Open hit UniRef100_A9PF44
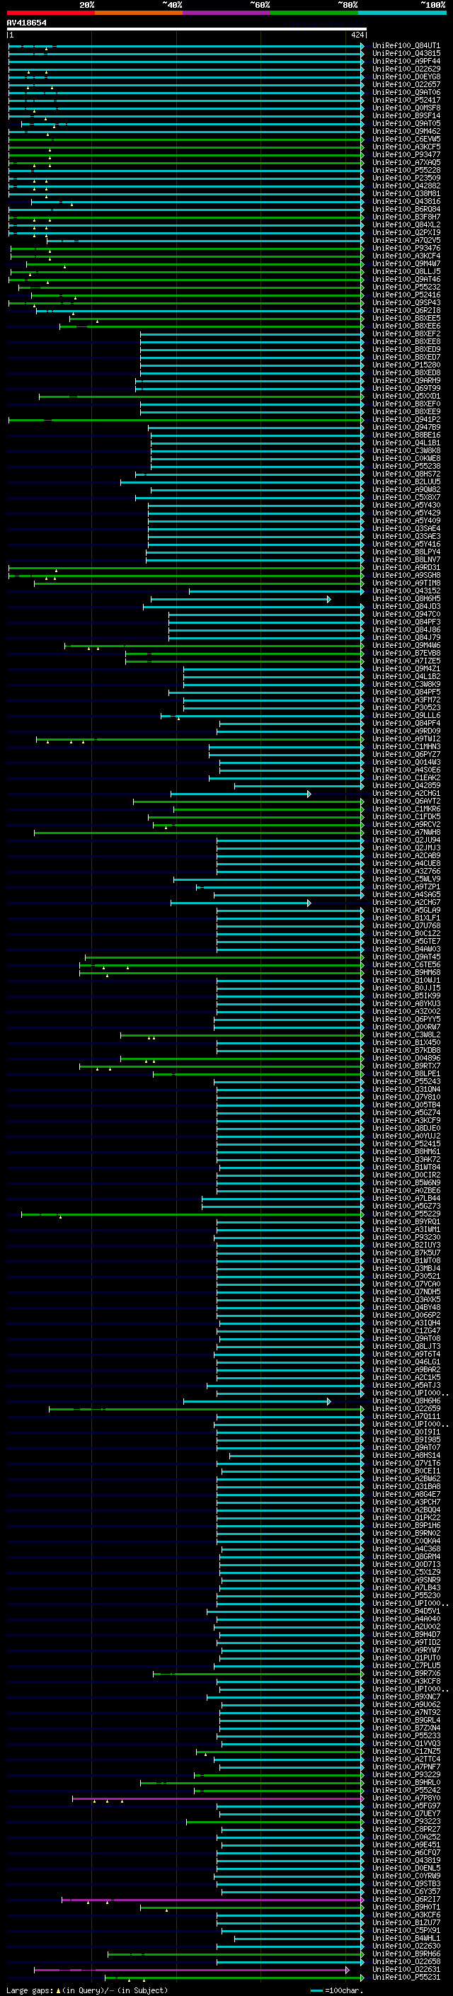Screen dimensions: 453x1996 click(x=406, y=61)
